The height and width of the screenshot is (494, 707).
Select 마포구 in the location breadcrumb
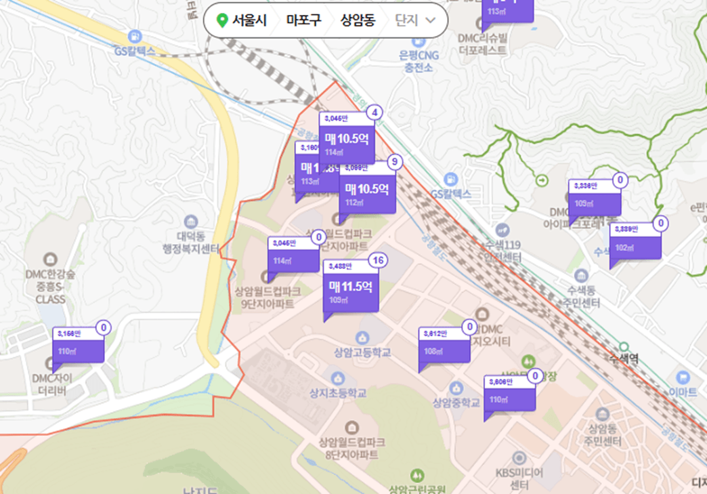coord(304,20)
